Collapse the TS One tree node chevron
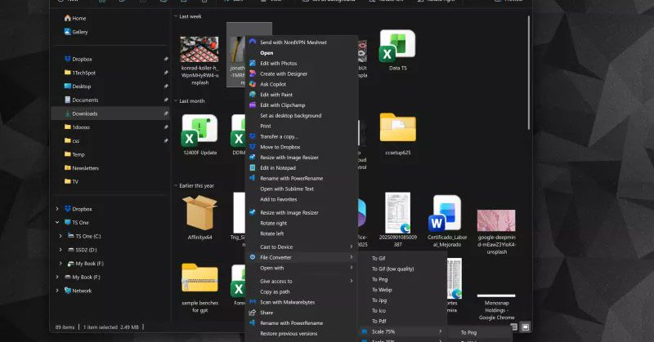Image resolution: width=654 pixels, height=342 pixels. pyautogui.click(x=57, y=223)
